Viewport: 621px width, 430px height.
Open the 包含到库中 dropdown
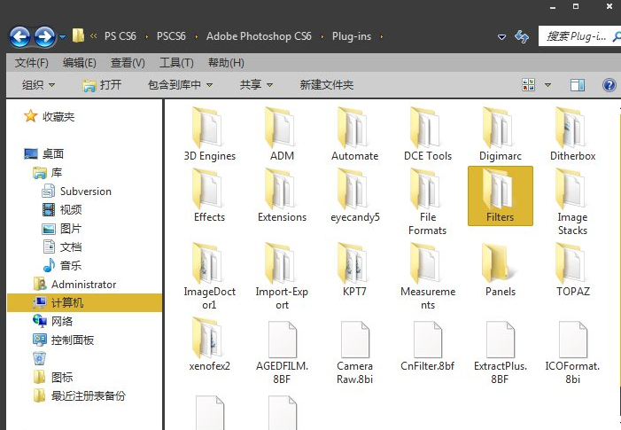[x=180, y=85]
